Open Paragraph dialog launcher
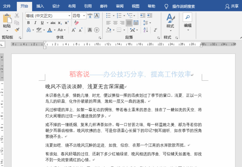Image resolution: width=242 pixels, height=167 pixels. pyautogui.click(x=158, y=38)
